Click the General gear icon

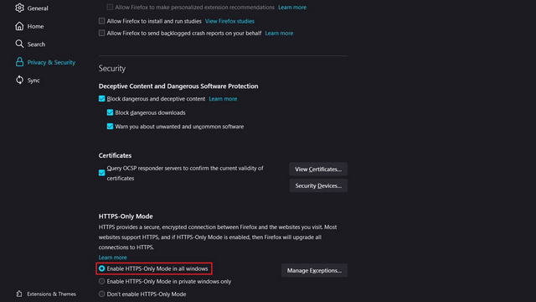(19, 8)
